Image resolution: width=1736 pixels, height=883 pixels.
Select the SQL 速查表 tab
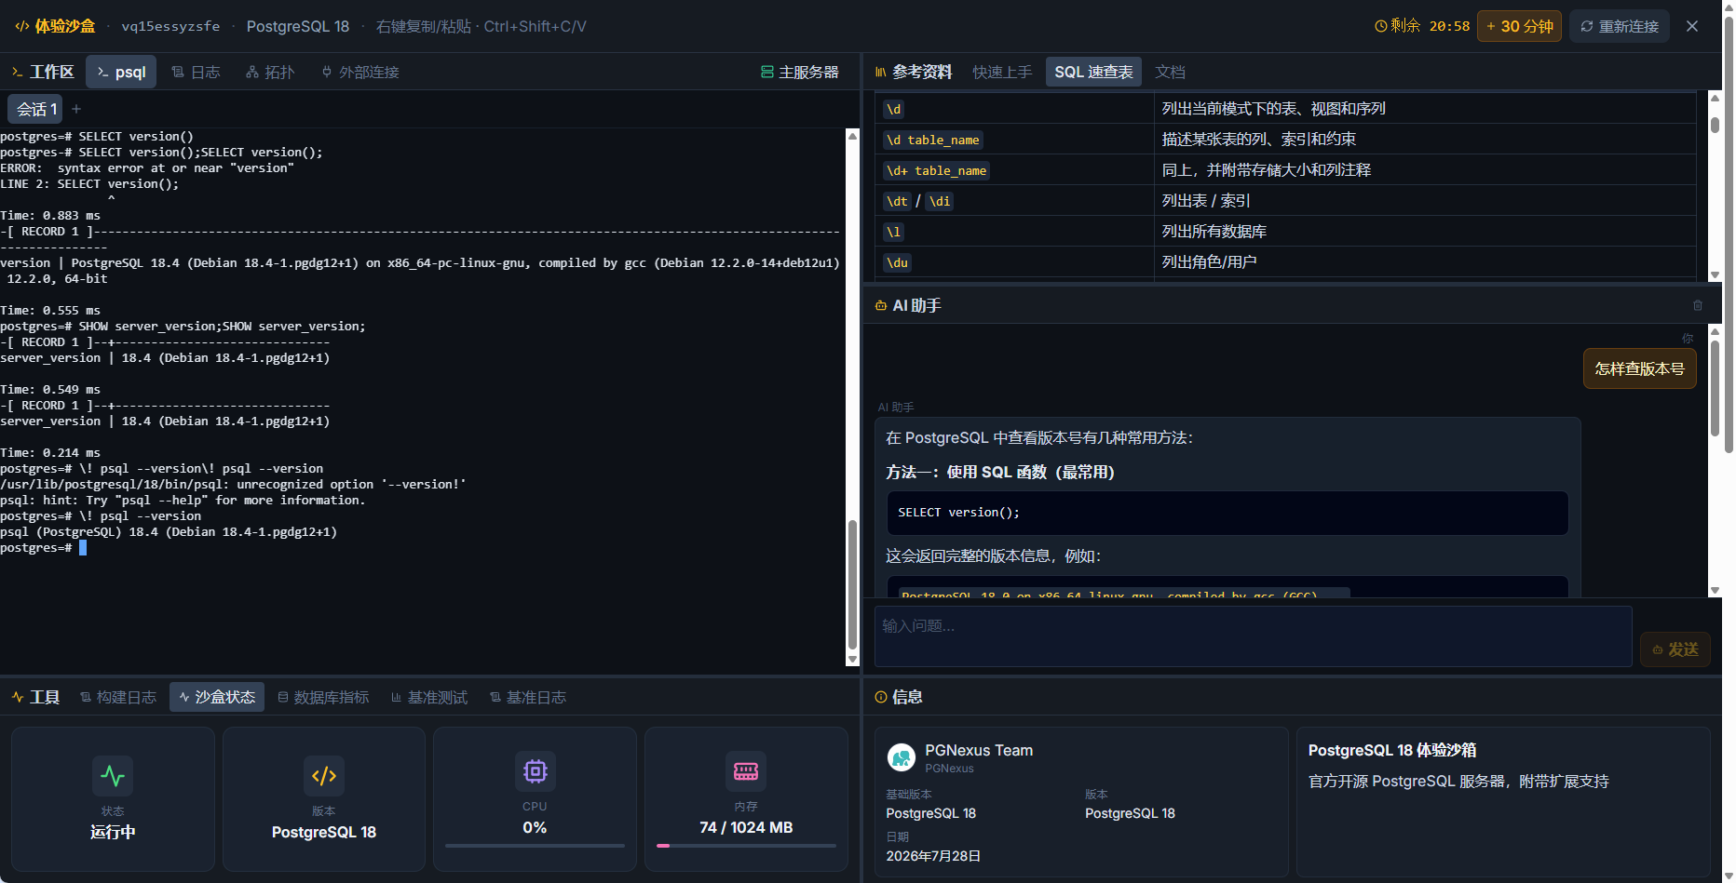pos(1093,72)
